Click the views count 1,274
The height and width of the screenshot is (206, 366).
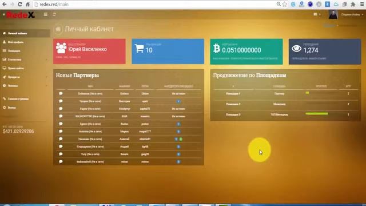311,50
